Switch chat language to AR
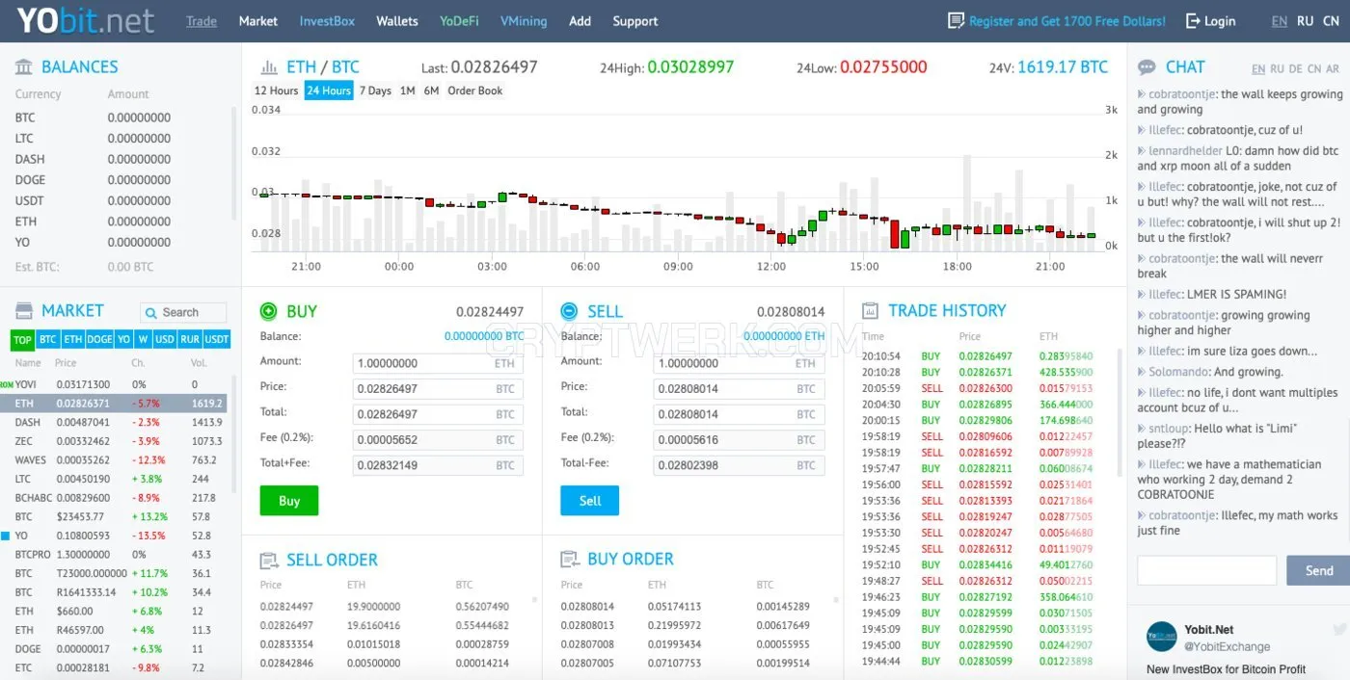Image resolution: width=1350 pixels, height=680 pixels. click(x=1333, y=69)
